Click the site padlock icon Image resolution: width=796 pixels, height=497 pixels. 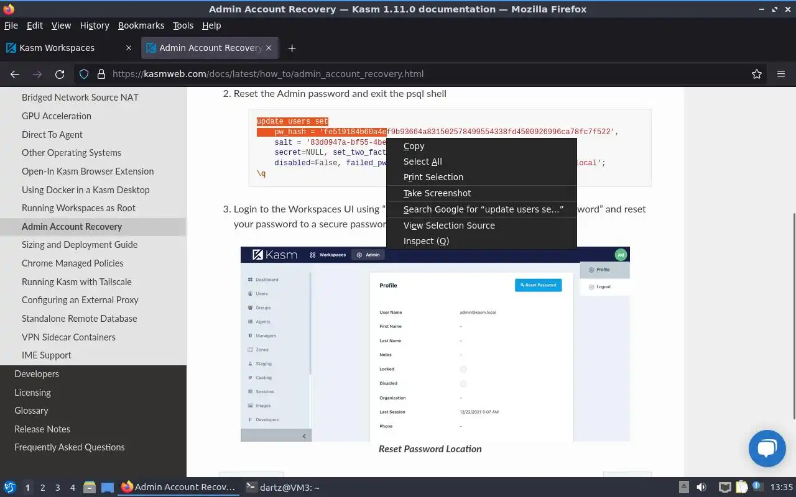point(101,74)
